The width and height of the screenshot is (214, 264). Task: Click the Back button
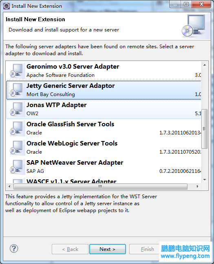[70, 249]
